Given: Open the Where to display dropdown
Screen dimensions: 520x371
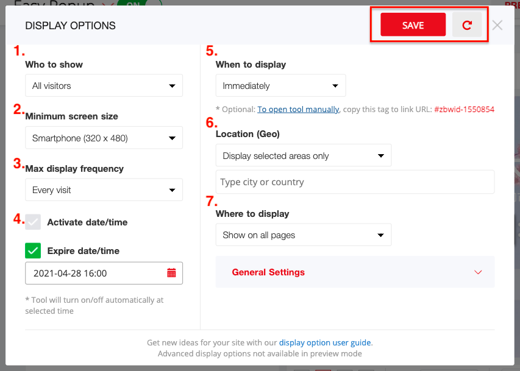Looking at the screenshot, I should 304,235.
